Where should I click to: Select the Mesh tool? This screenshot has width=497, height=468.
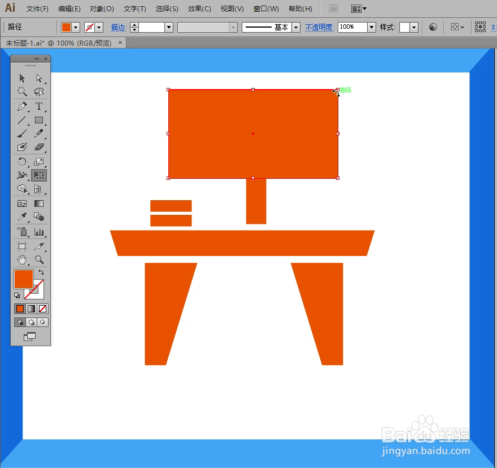[22, 204]
